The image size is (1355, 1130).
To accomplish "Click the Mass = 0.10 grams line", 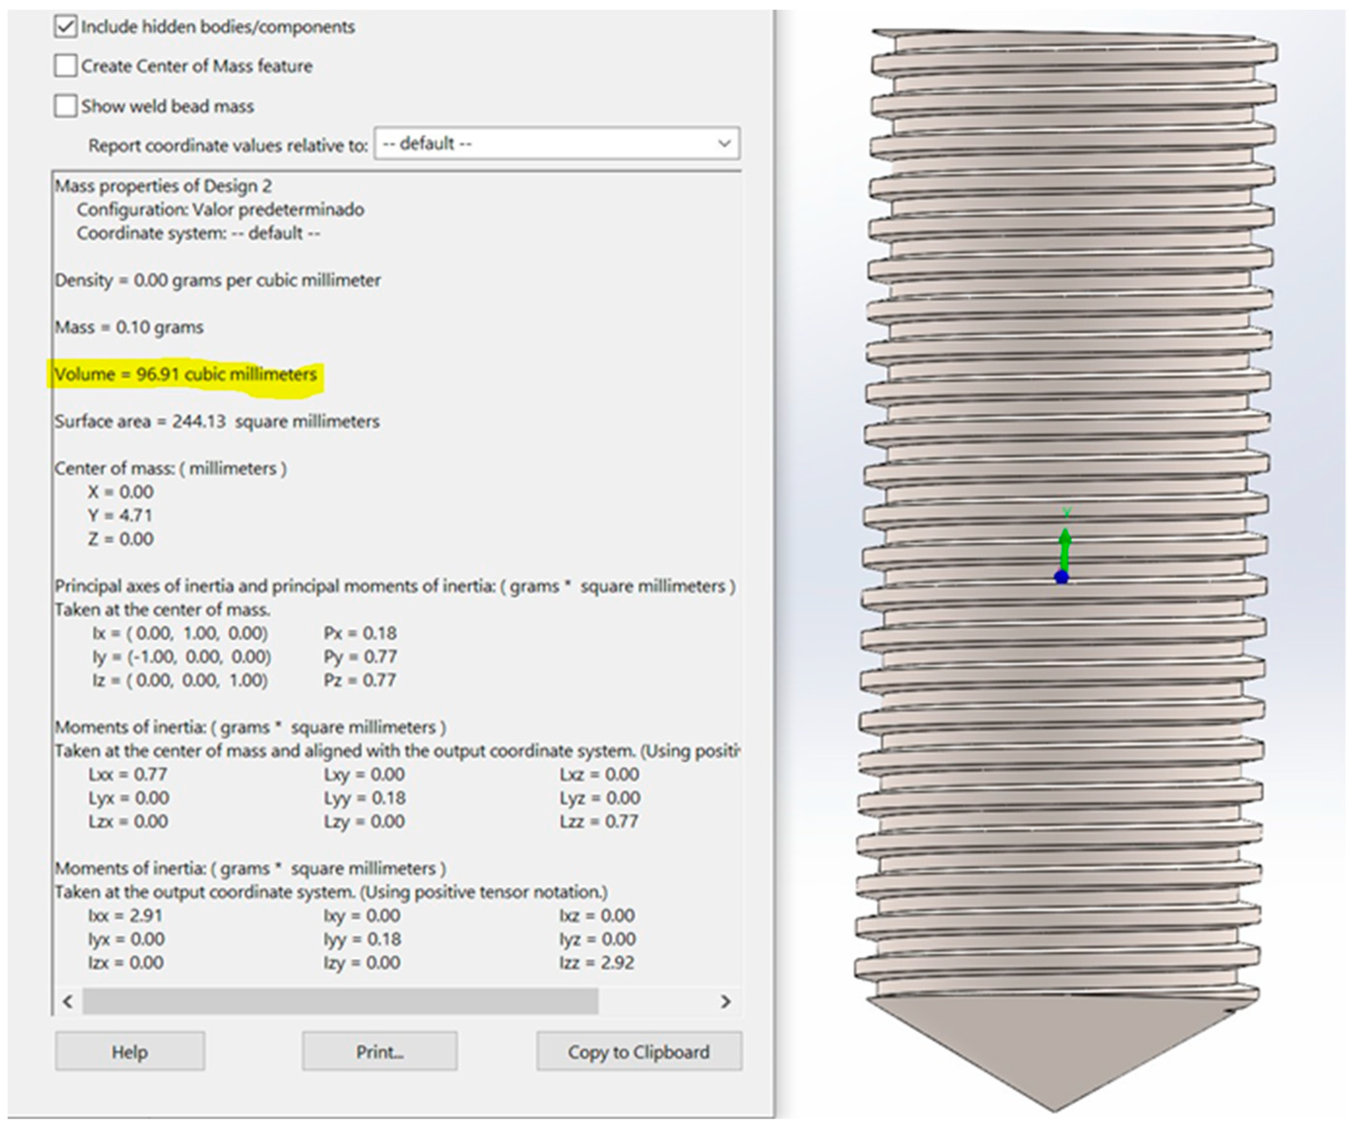I will coord(129,327).
